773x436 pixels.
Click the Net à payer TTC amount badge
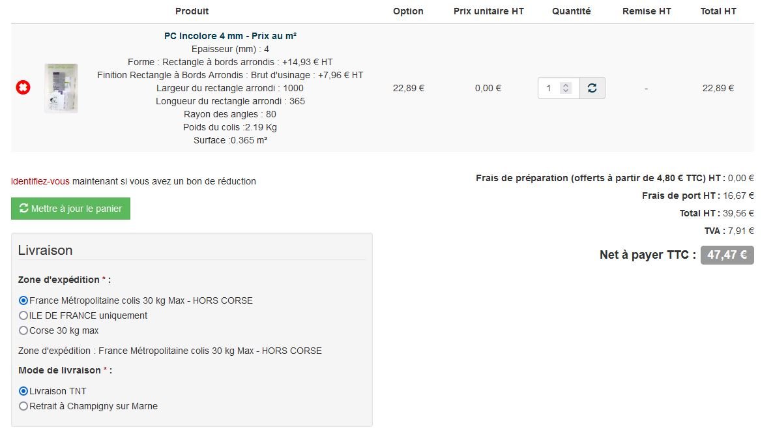pyautogui.click(x=727, y=255)
